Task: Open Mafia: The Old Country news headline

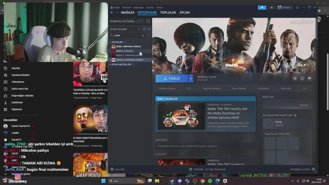Action: pos(227,113)
